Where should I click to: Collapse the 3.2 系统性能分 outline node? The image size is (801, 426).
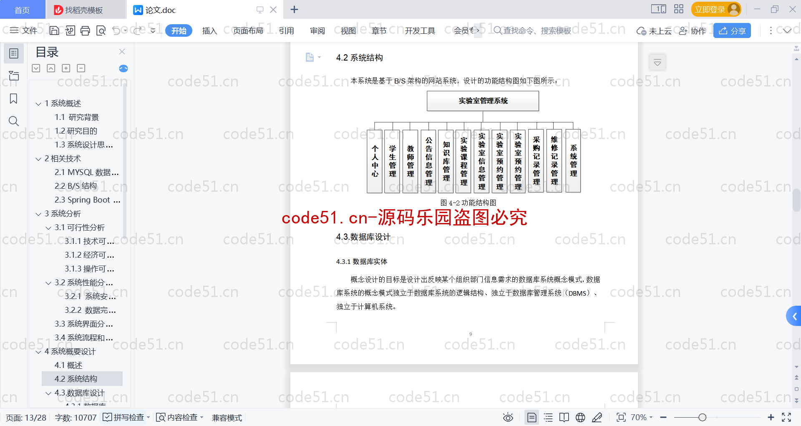tap(48, 283)
